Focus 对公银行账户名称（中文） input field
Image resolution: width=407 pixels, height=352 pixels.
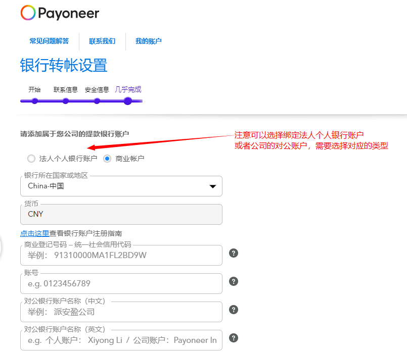tap(121, 312)
